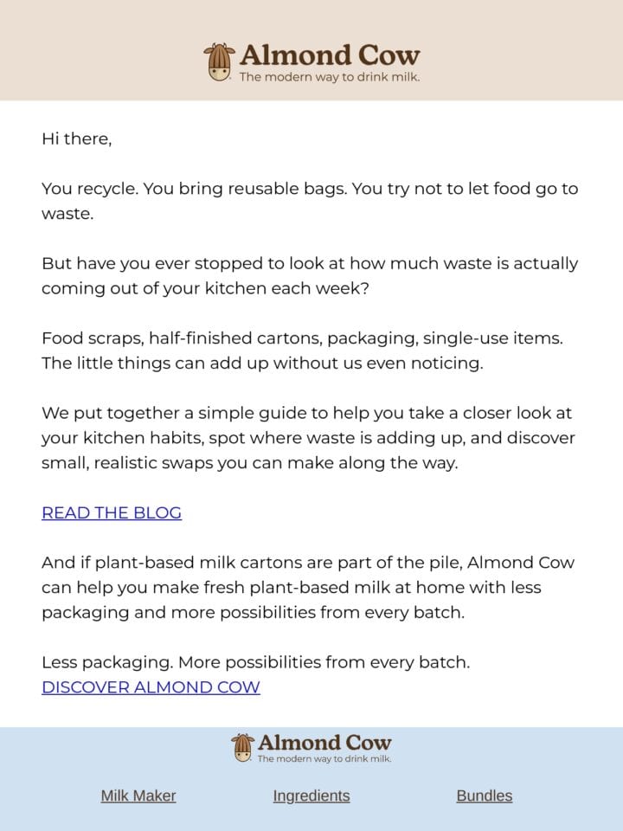Click the paragraph starting "And if plant-based"
The height and width of the screenshot is (831, 623).
click(308, 587)
